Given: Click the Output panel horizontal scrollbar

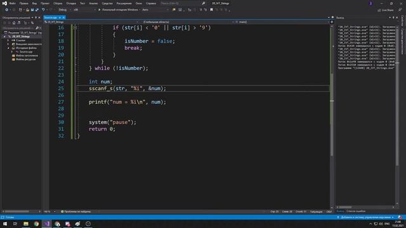Looking at the screenshot, I should pos(365,207).
